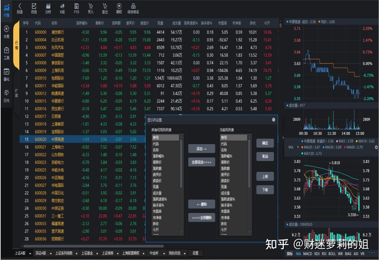Click the 确定 button in column settings
Viewport: 379px width, 260px height.
(x=265, y=144)
